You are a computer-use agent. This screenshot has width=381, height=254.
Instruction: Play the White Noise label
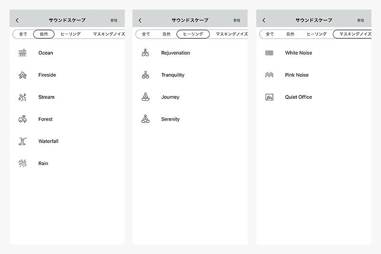point(299,53)
